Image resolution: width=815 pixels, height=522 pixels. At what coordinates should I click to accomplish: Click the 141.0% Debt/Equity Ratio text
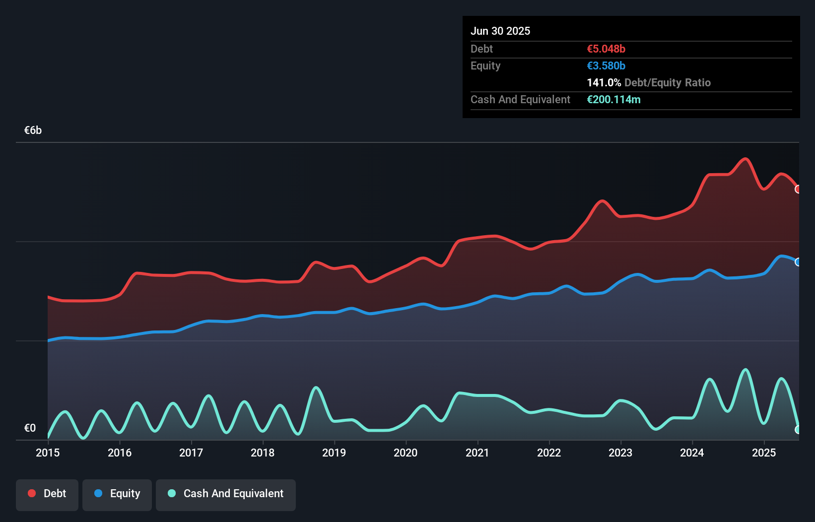tap(649, 82)
